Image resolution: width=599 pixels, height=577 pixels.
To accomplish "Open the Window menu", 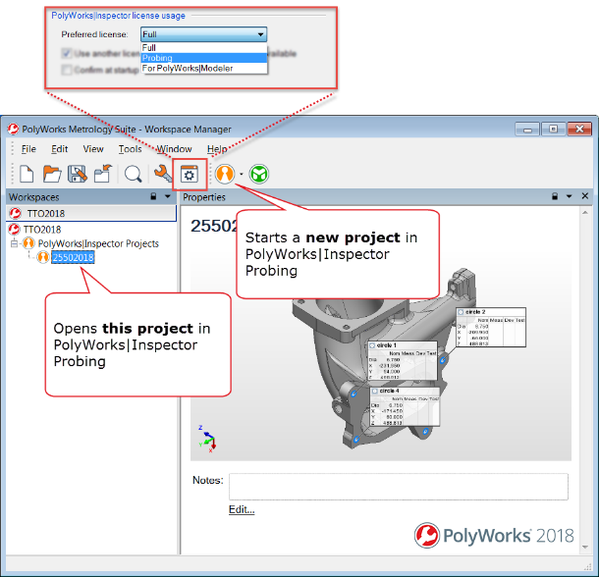I will (174, 149).
